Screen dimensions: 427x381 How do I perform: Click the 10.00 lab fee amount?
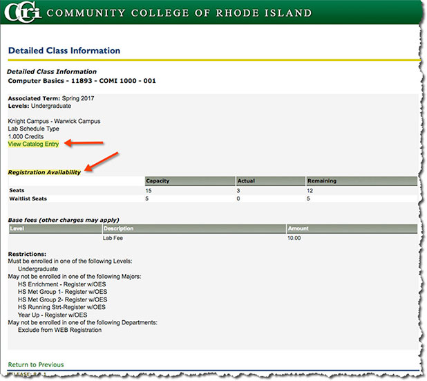point(295,238)
